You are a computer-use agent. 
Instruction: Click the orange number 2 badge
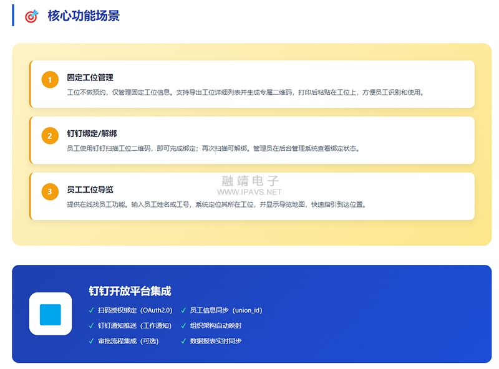50,136
